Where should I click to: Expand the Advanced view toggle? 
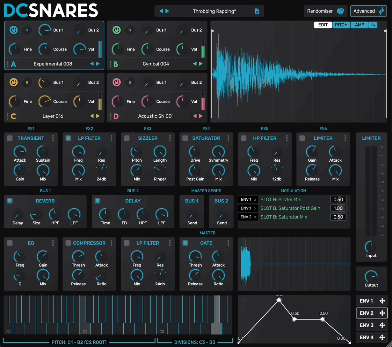tap(369, 11)
